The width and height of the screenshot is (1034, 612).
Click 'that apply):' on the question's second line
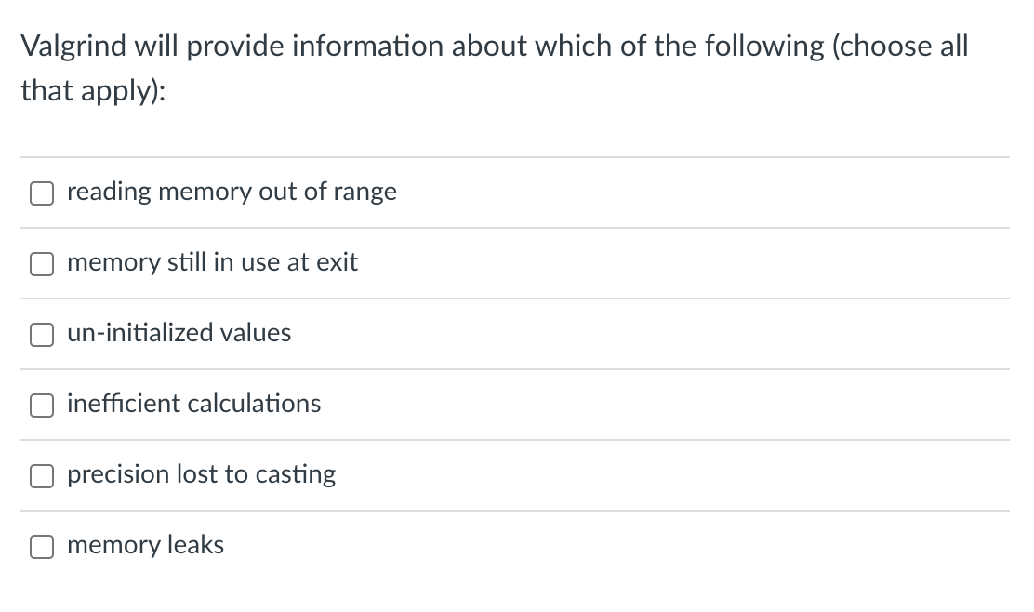pyautogui.click(x=94, y=90)
